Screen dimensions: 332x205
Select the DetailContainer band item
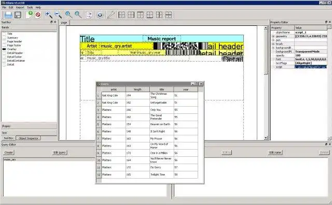pos(16,61)
